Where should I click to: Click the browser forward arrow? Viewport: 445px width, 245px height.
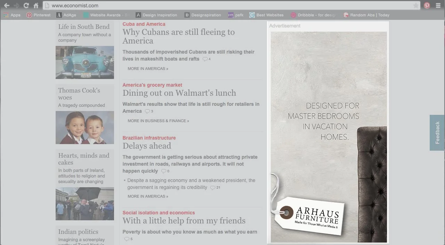tap(16, 6)
